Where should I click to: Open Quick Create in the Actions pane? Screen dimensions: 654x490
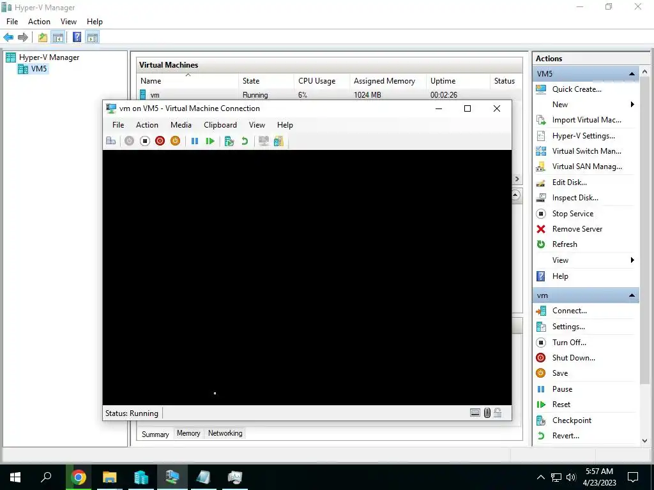tap(577, 89)
